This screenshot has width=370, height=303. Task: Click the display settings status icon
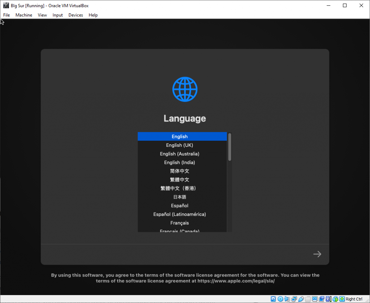[x=314, y=299]
